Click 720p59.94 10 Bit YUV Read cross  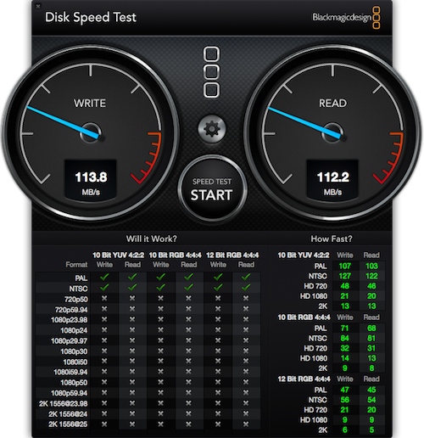click(132, 309)
